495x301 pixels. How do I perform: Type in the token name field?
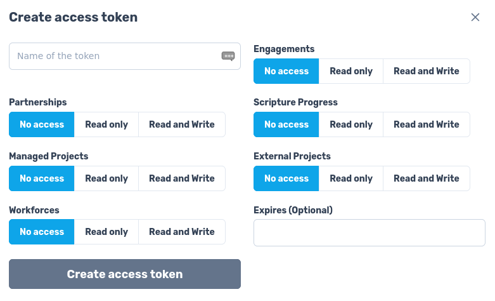pyautogui.click(x=114, y=56)
